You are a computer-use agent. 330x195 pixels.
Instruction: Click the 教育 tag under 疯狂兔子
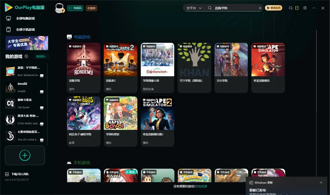click(72, 143)
